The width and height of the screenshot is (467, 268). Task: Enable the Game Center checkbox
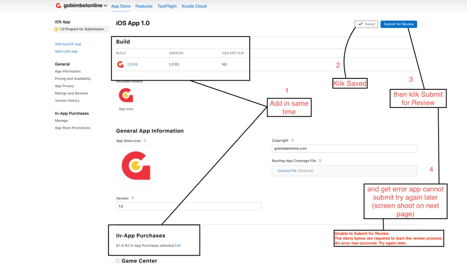118,261
